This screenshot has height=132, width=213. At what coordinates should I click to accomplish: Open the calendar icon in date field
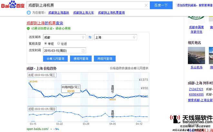click(x=83, y=51)
